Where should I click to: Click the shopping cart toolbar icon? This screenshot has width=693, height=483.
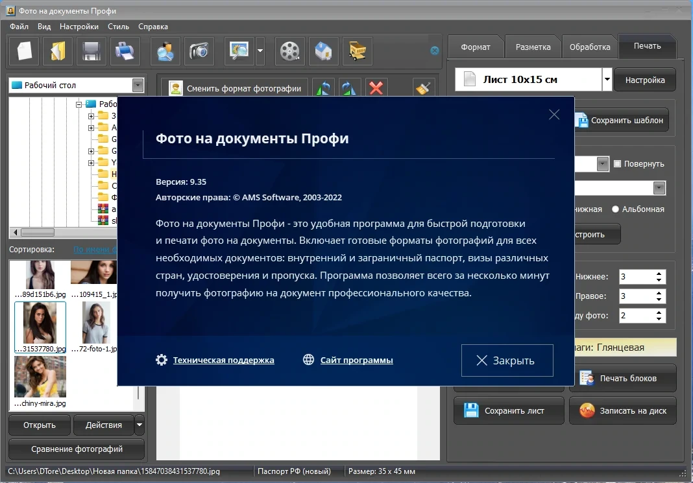click(357, 51)
